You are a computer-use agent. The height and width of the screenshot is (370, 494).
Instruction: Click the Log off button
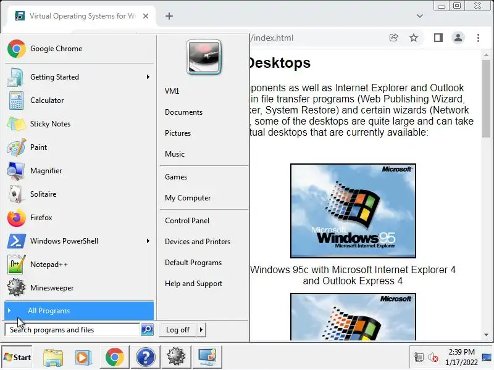click(x=178, y=330)
